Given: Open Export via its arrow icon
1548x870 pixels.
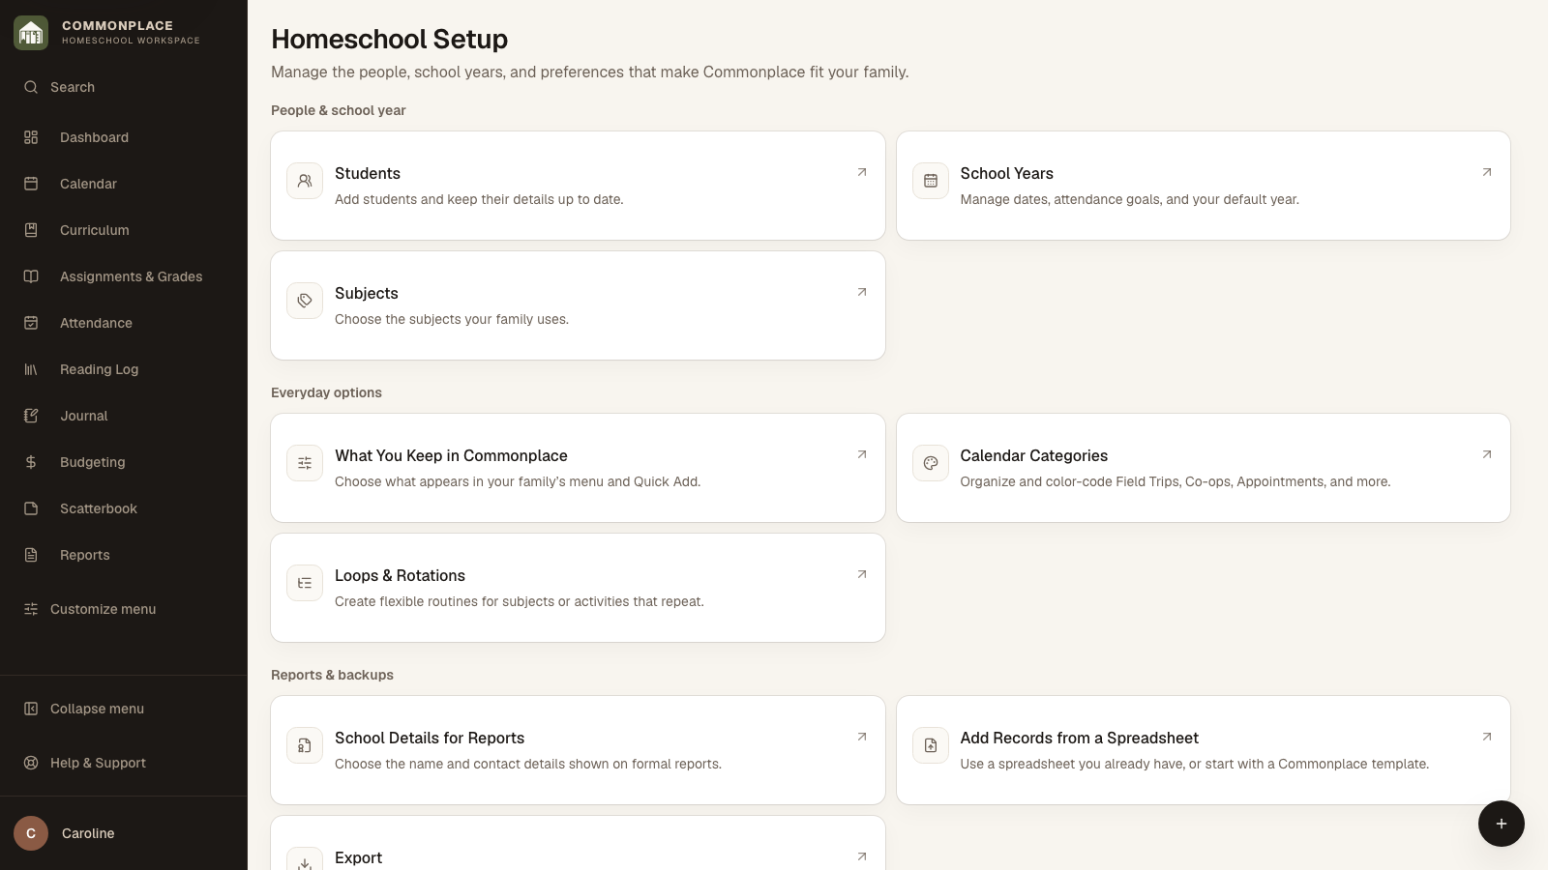Looking at the screenshot, I should [862, 856].
